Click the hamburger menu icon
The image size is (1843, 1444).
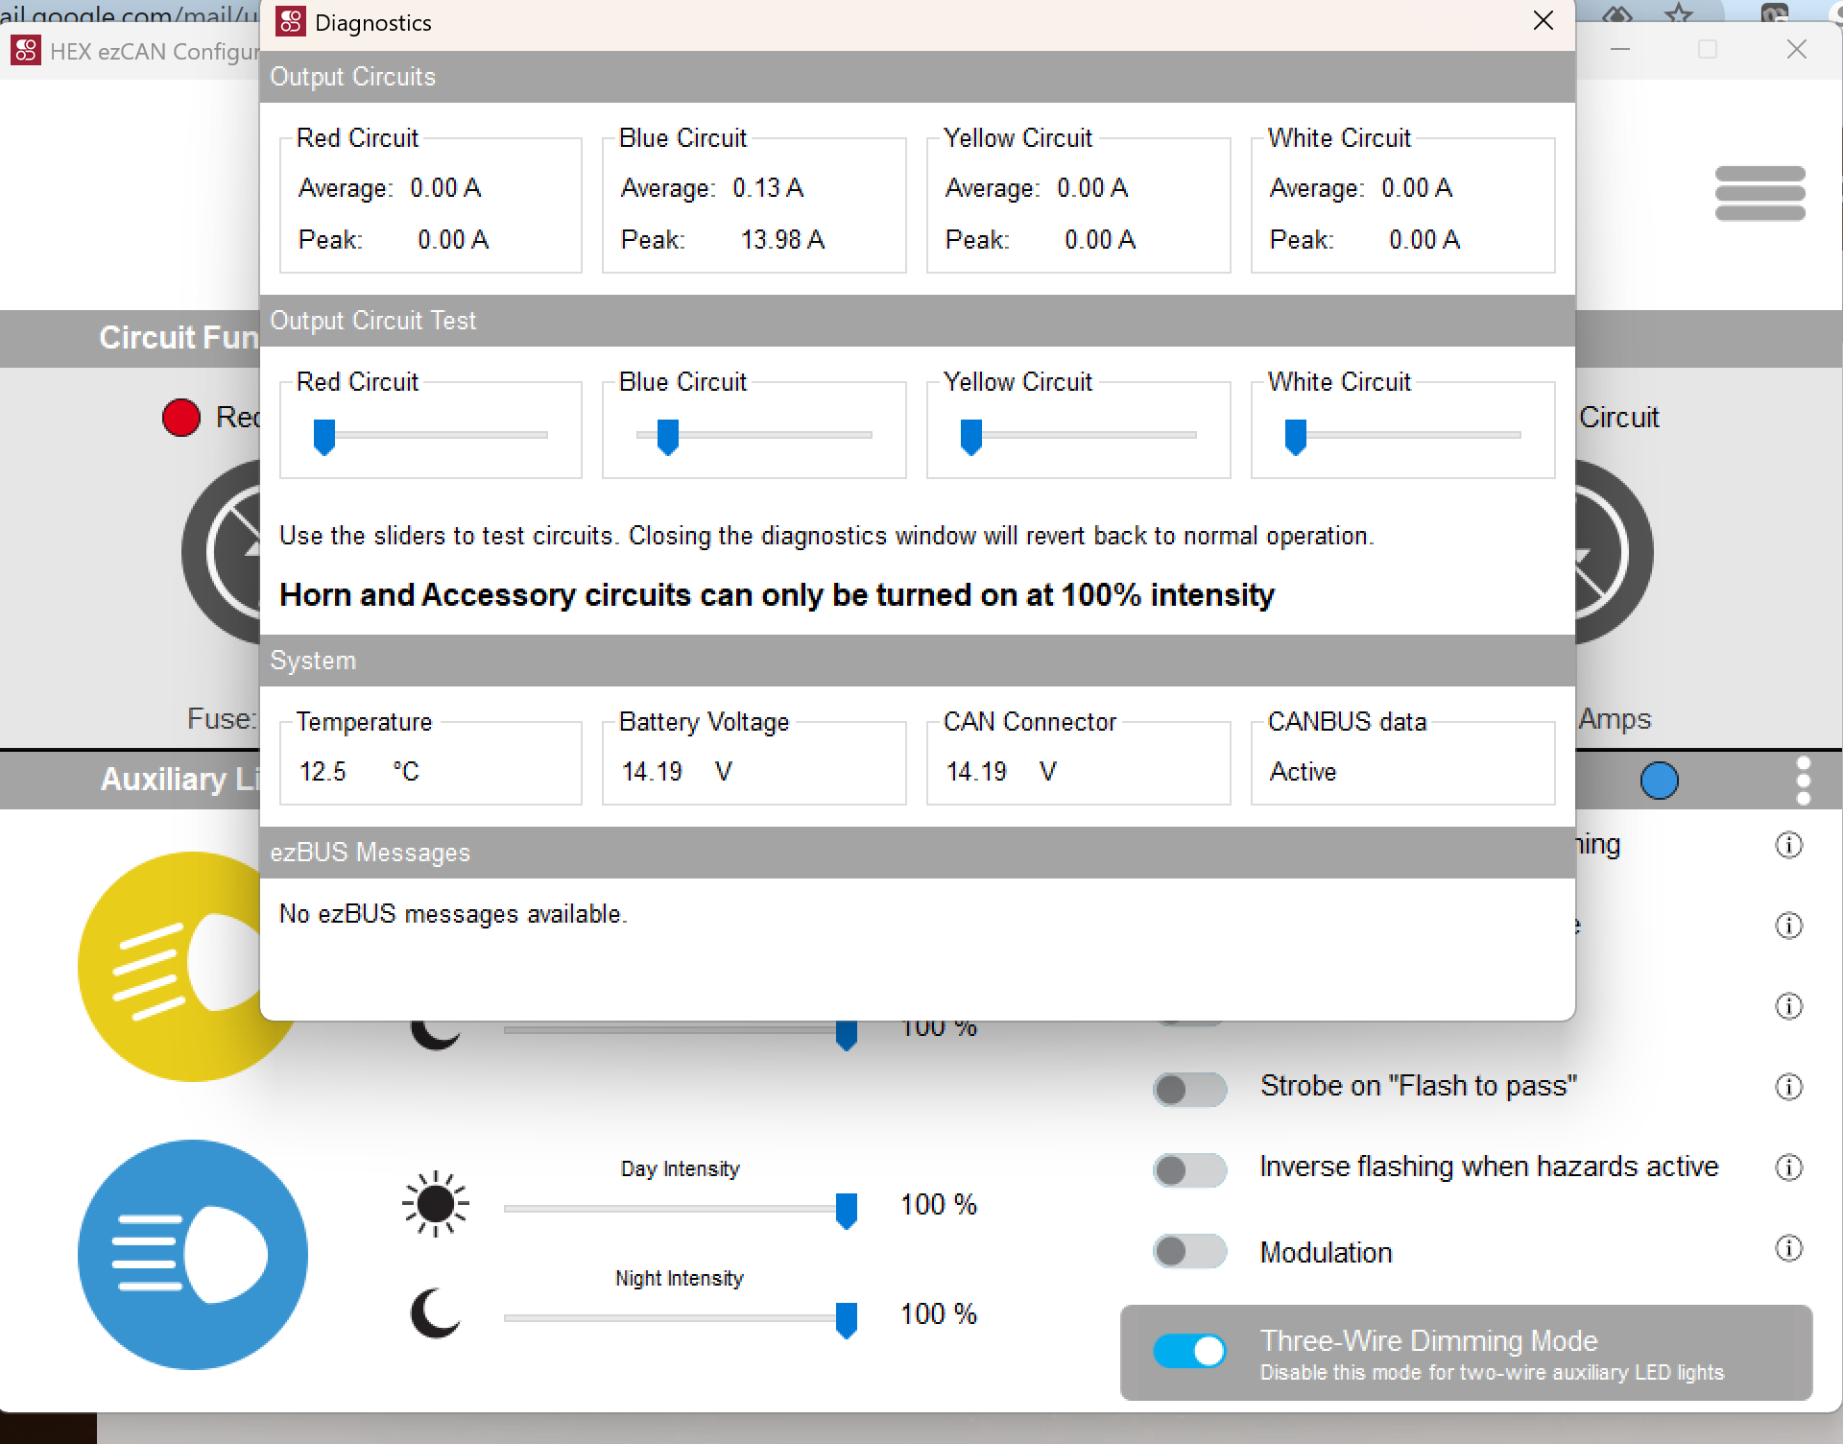1759,193
